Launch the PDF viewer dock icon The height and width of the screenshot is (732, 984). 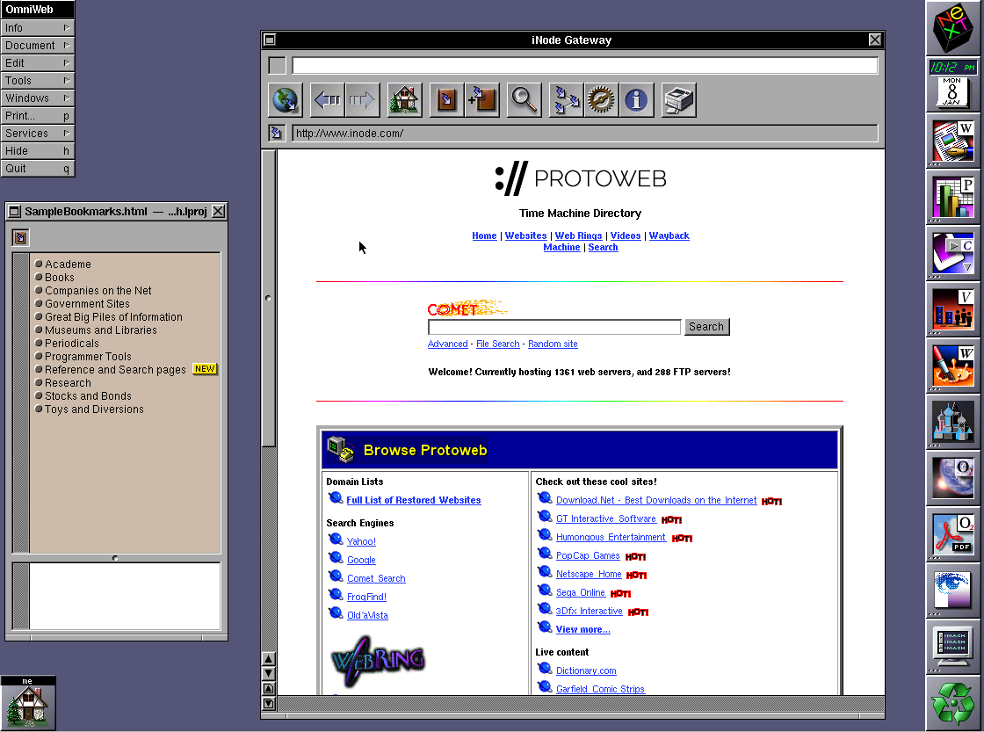tap(953, 535)
